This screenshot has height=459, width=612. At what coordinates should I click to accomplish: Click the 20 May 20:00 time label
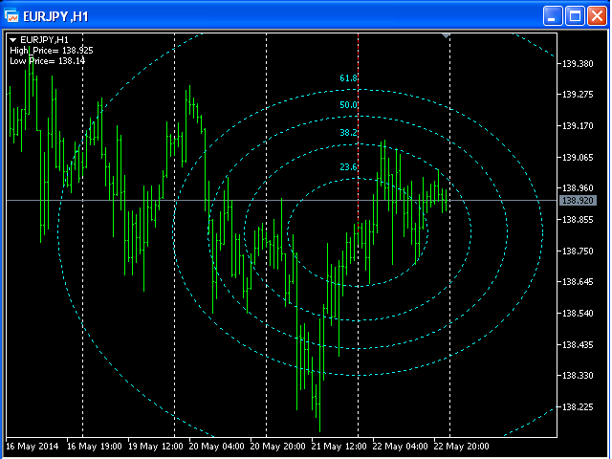point(277,447)
